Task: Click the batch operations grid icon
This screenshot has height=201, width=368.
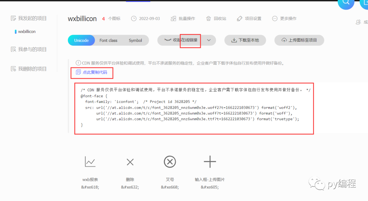Action: (x=173, y=18)
